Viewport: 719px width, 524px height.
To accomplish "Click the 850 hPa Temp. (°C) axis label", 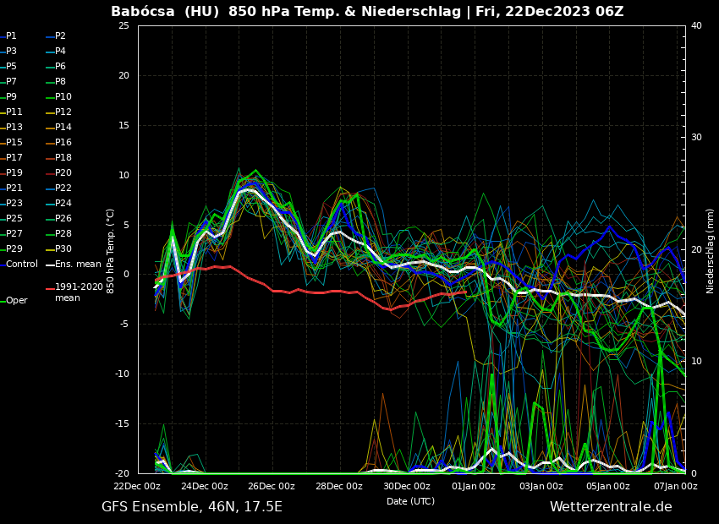I will (x=111, y=250).
